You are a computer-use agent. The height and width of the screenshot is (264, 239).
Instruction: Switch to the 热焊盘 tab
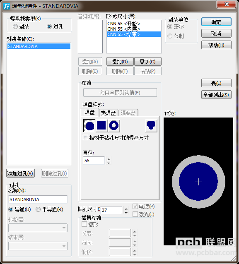point(108,113)
